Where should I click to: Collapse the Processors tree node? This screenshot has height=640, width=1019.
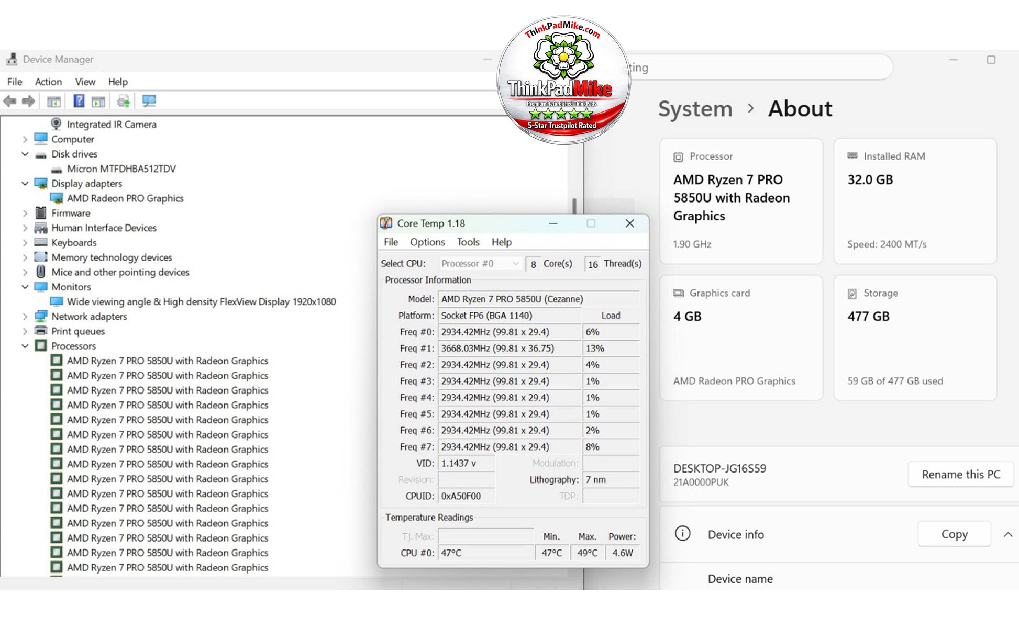pyautogui.click(x=25, y=346)
